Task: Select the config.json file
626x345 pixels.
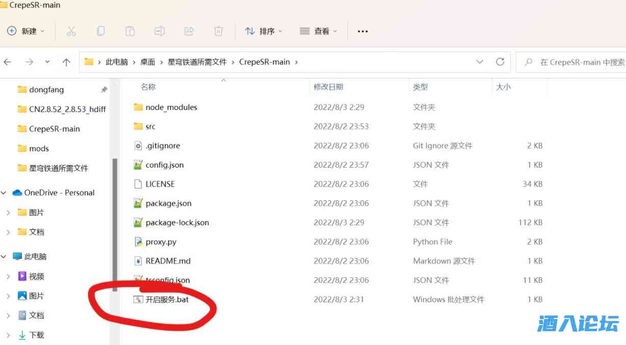Action: [x=164, y=165]
